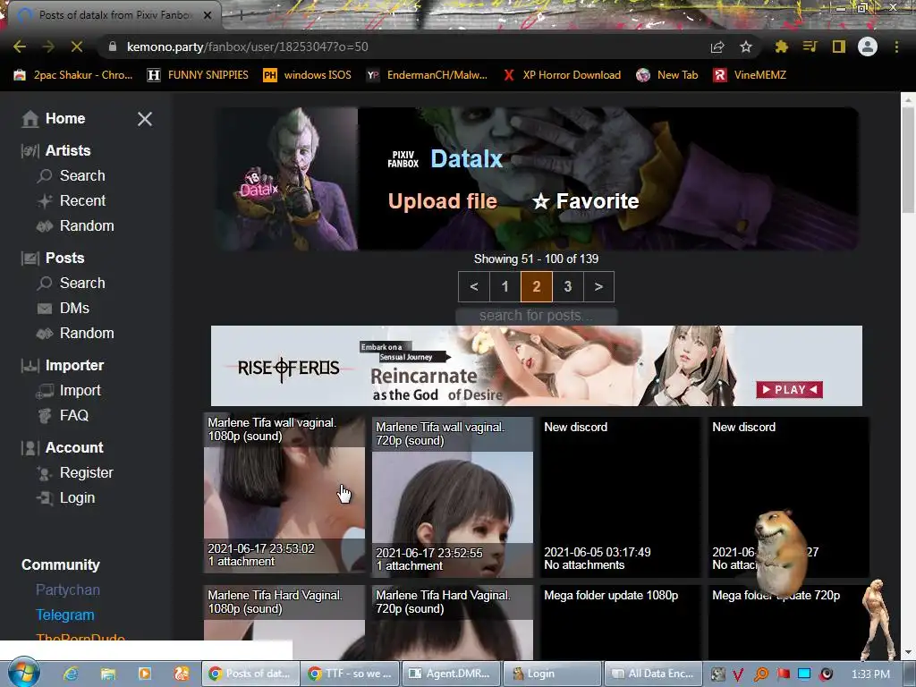This screenshot has width=916, height=687.
Task: Open DMs in the sidebar
Action: [x=64, y=309]
